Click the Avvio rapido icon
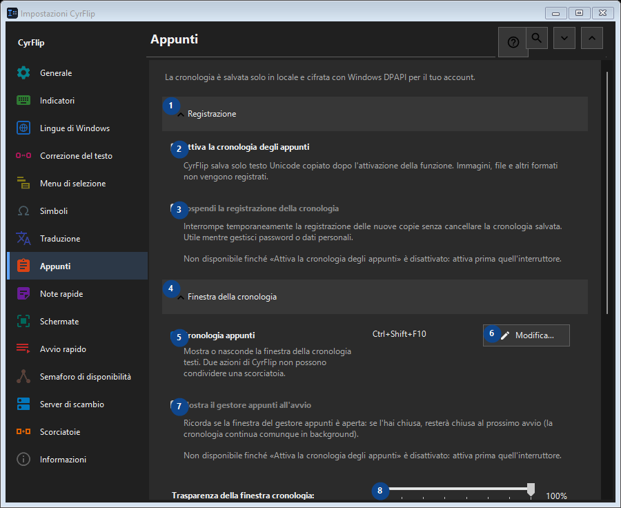 tap(23, 349)
